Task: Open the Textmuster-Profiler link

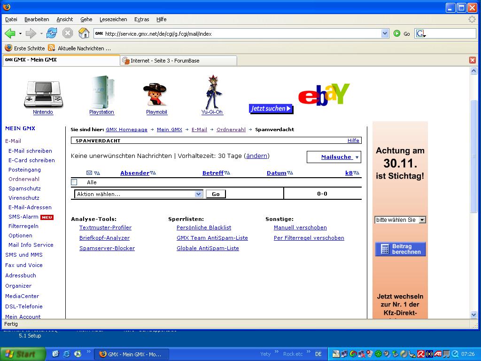Action: [x=105, y=228]
